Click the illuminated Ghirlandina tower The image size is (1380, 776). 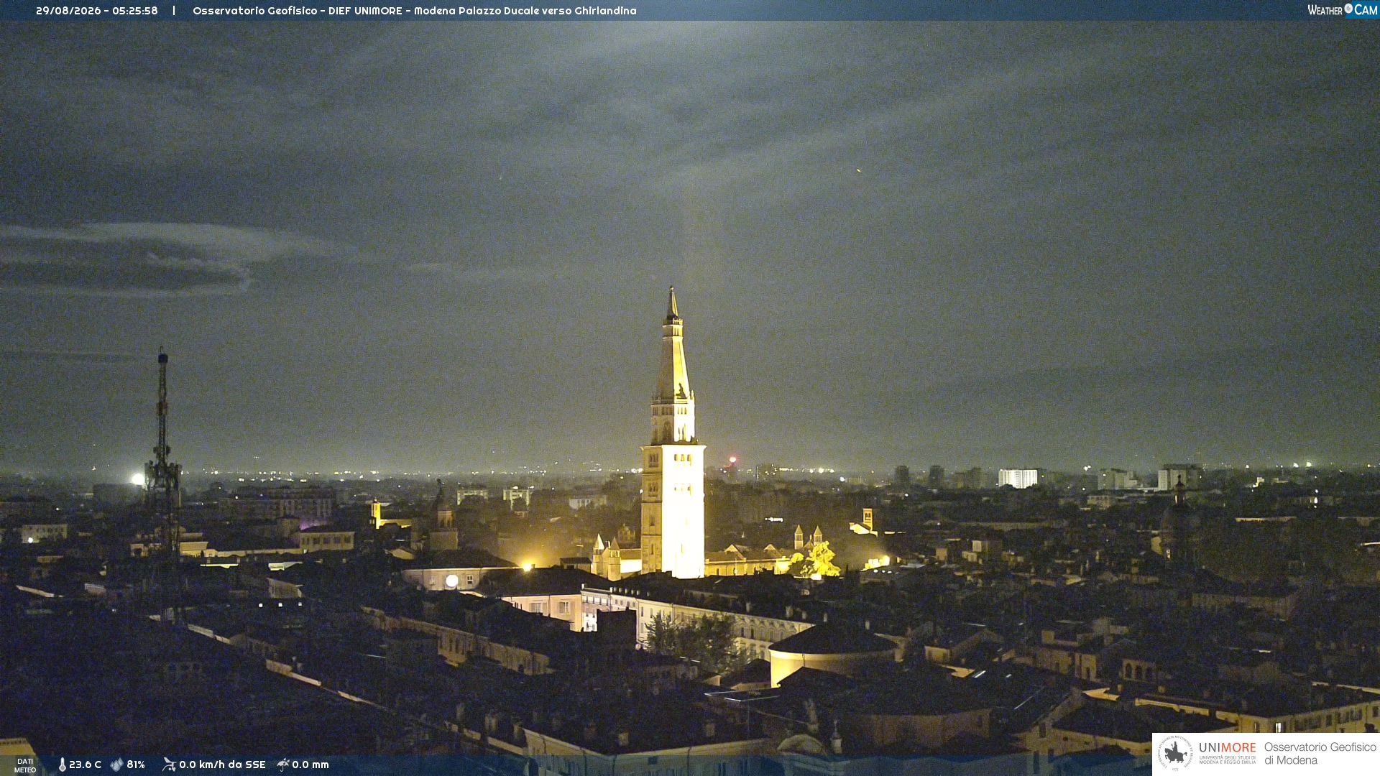click(673, 438)
